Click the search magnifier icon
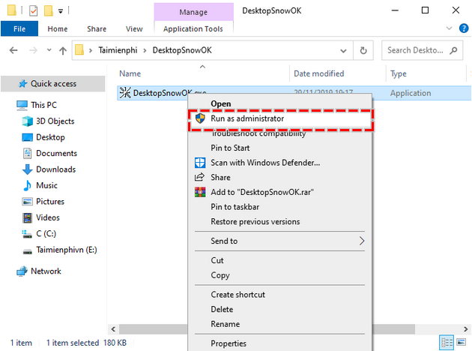The image size is (472, 351). [453, 50]
